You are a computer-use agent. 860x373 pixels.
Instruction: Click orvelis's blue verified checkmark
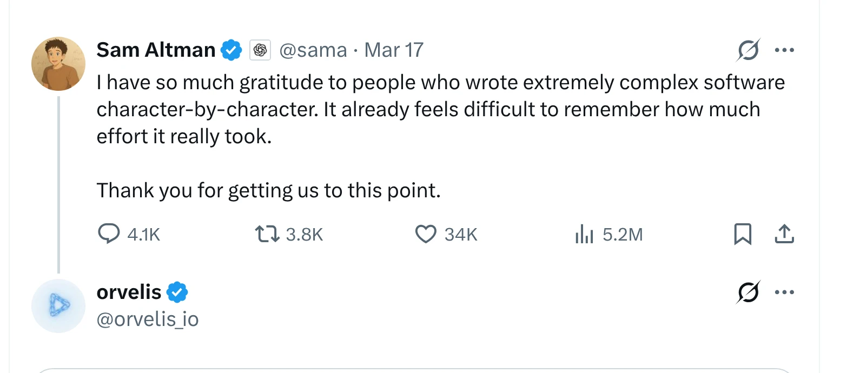tap(177, 292)
